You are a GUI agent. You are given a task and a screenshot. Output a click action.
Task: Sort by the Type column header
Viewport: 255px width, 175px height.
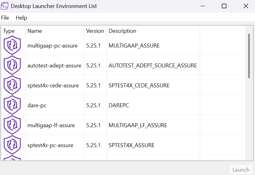pos(13,31)
